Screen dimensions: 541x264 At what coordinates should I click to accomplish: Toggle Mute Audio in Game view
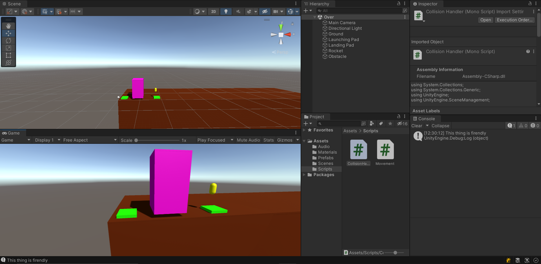tap(248, 140)
